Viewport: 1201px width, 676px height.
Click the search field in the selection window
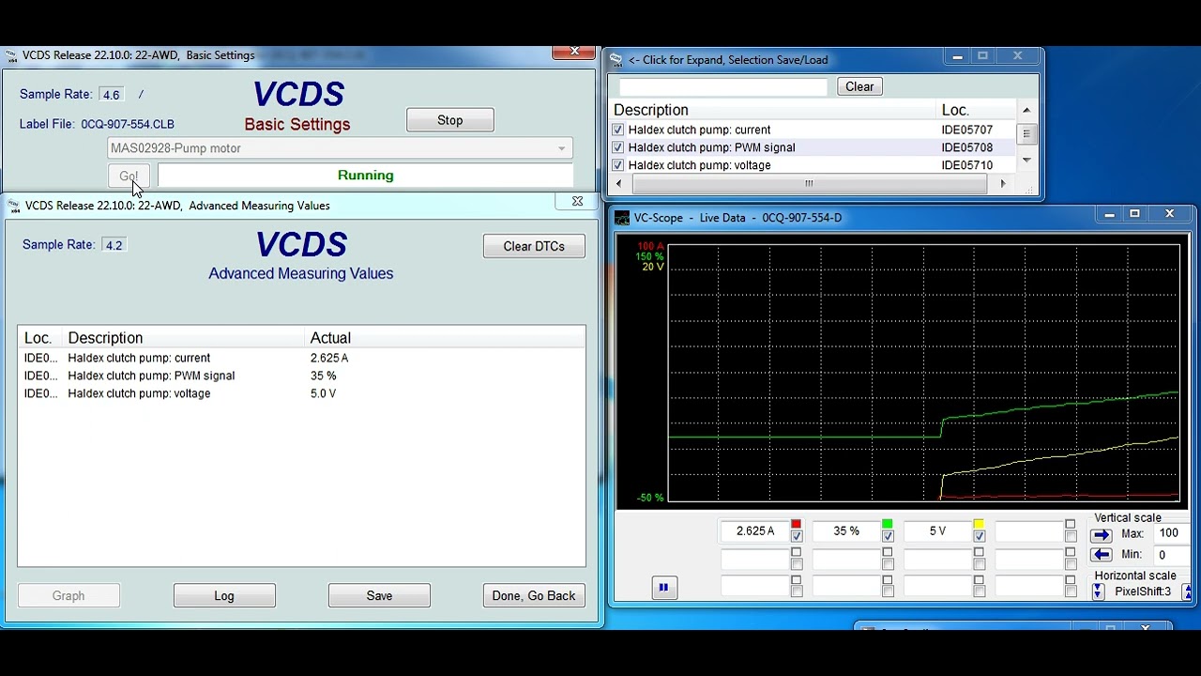[722, 86]
